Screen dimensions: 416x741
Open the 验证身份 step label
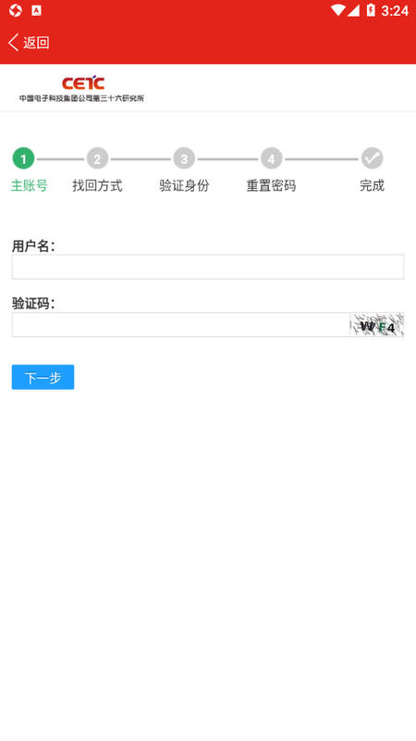[184, 186]
